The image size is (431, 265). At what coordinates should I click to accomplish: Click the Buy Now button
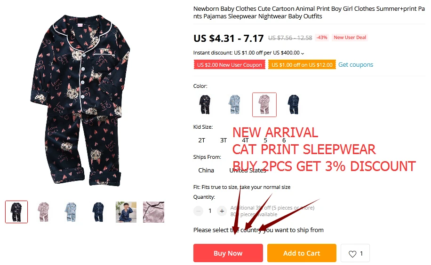point(228,253)
